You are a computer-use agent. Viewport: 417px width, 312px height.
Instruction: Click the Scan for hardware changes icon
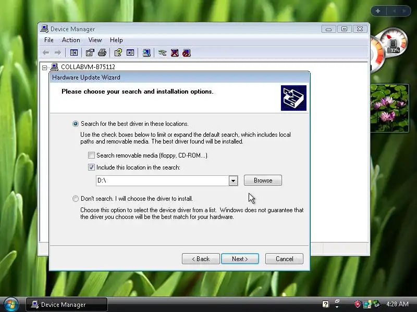point(146,53)
